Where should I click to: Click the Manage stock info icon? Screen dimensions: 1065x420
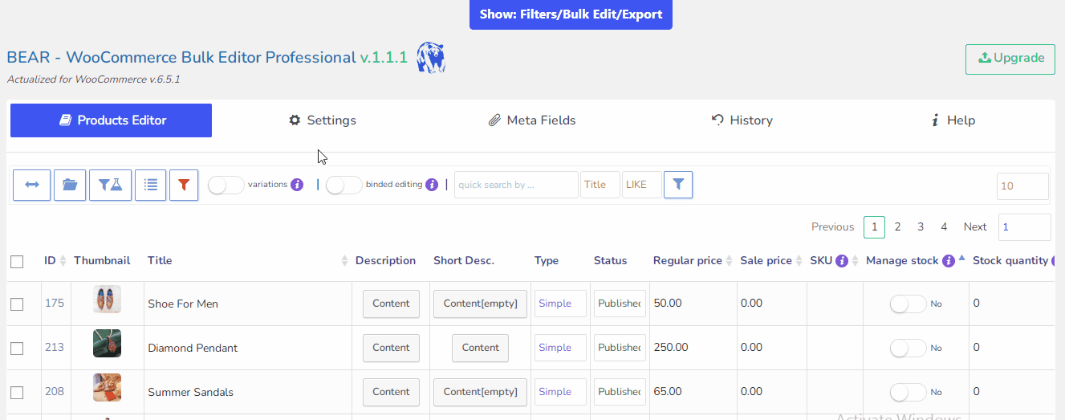tap(948, 261)
